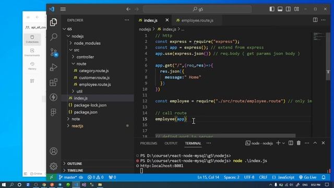Click errors and warnings count in status bar
This screenshot has width=334, height=188.
pyautogui.click(x=96, y=178)
